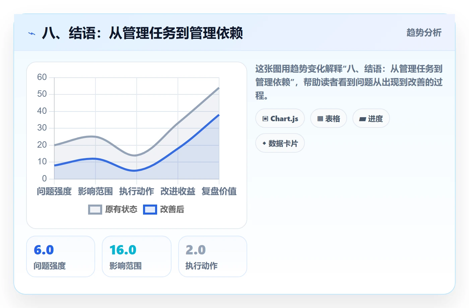
Task: Select the Chart.js tag pill
Action: (280, 119)
